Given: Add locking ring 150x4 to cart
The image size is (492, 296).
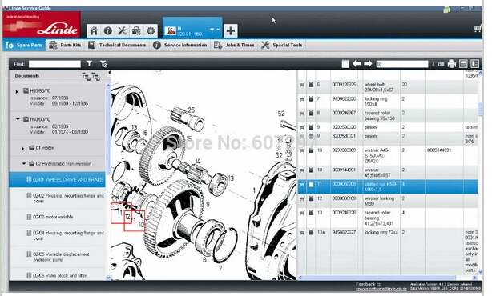Looking at the screenshot, I should (x=302, y=99).
